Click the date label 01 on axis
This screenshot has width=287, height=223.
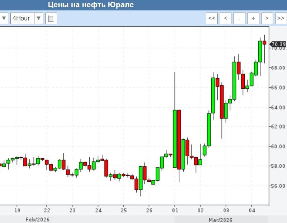point(175,210)
